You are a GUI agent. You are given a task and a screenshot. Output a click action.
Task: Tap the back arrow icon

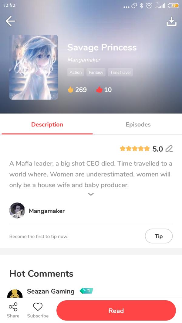10,21
